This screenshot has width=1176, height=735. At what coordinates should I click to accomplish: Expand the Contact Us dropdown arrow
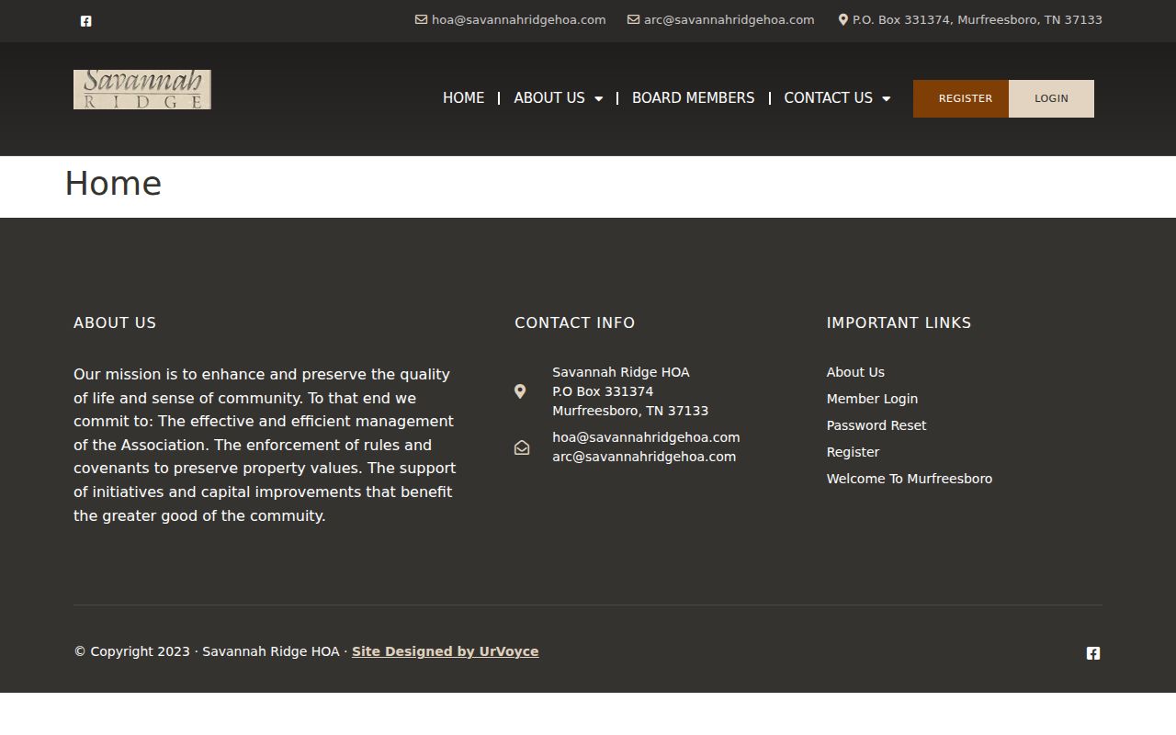[887, 98]
